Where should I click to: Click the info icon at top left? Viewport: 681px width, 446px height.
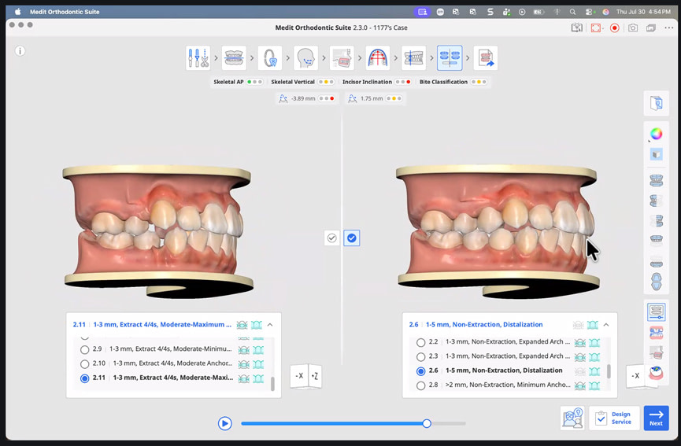point(20,51)
